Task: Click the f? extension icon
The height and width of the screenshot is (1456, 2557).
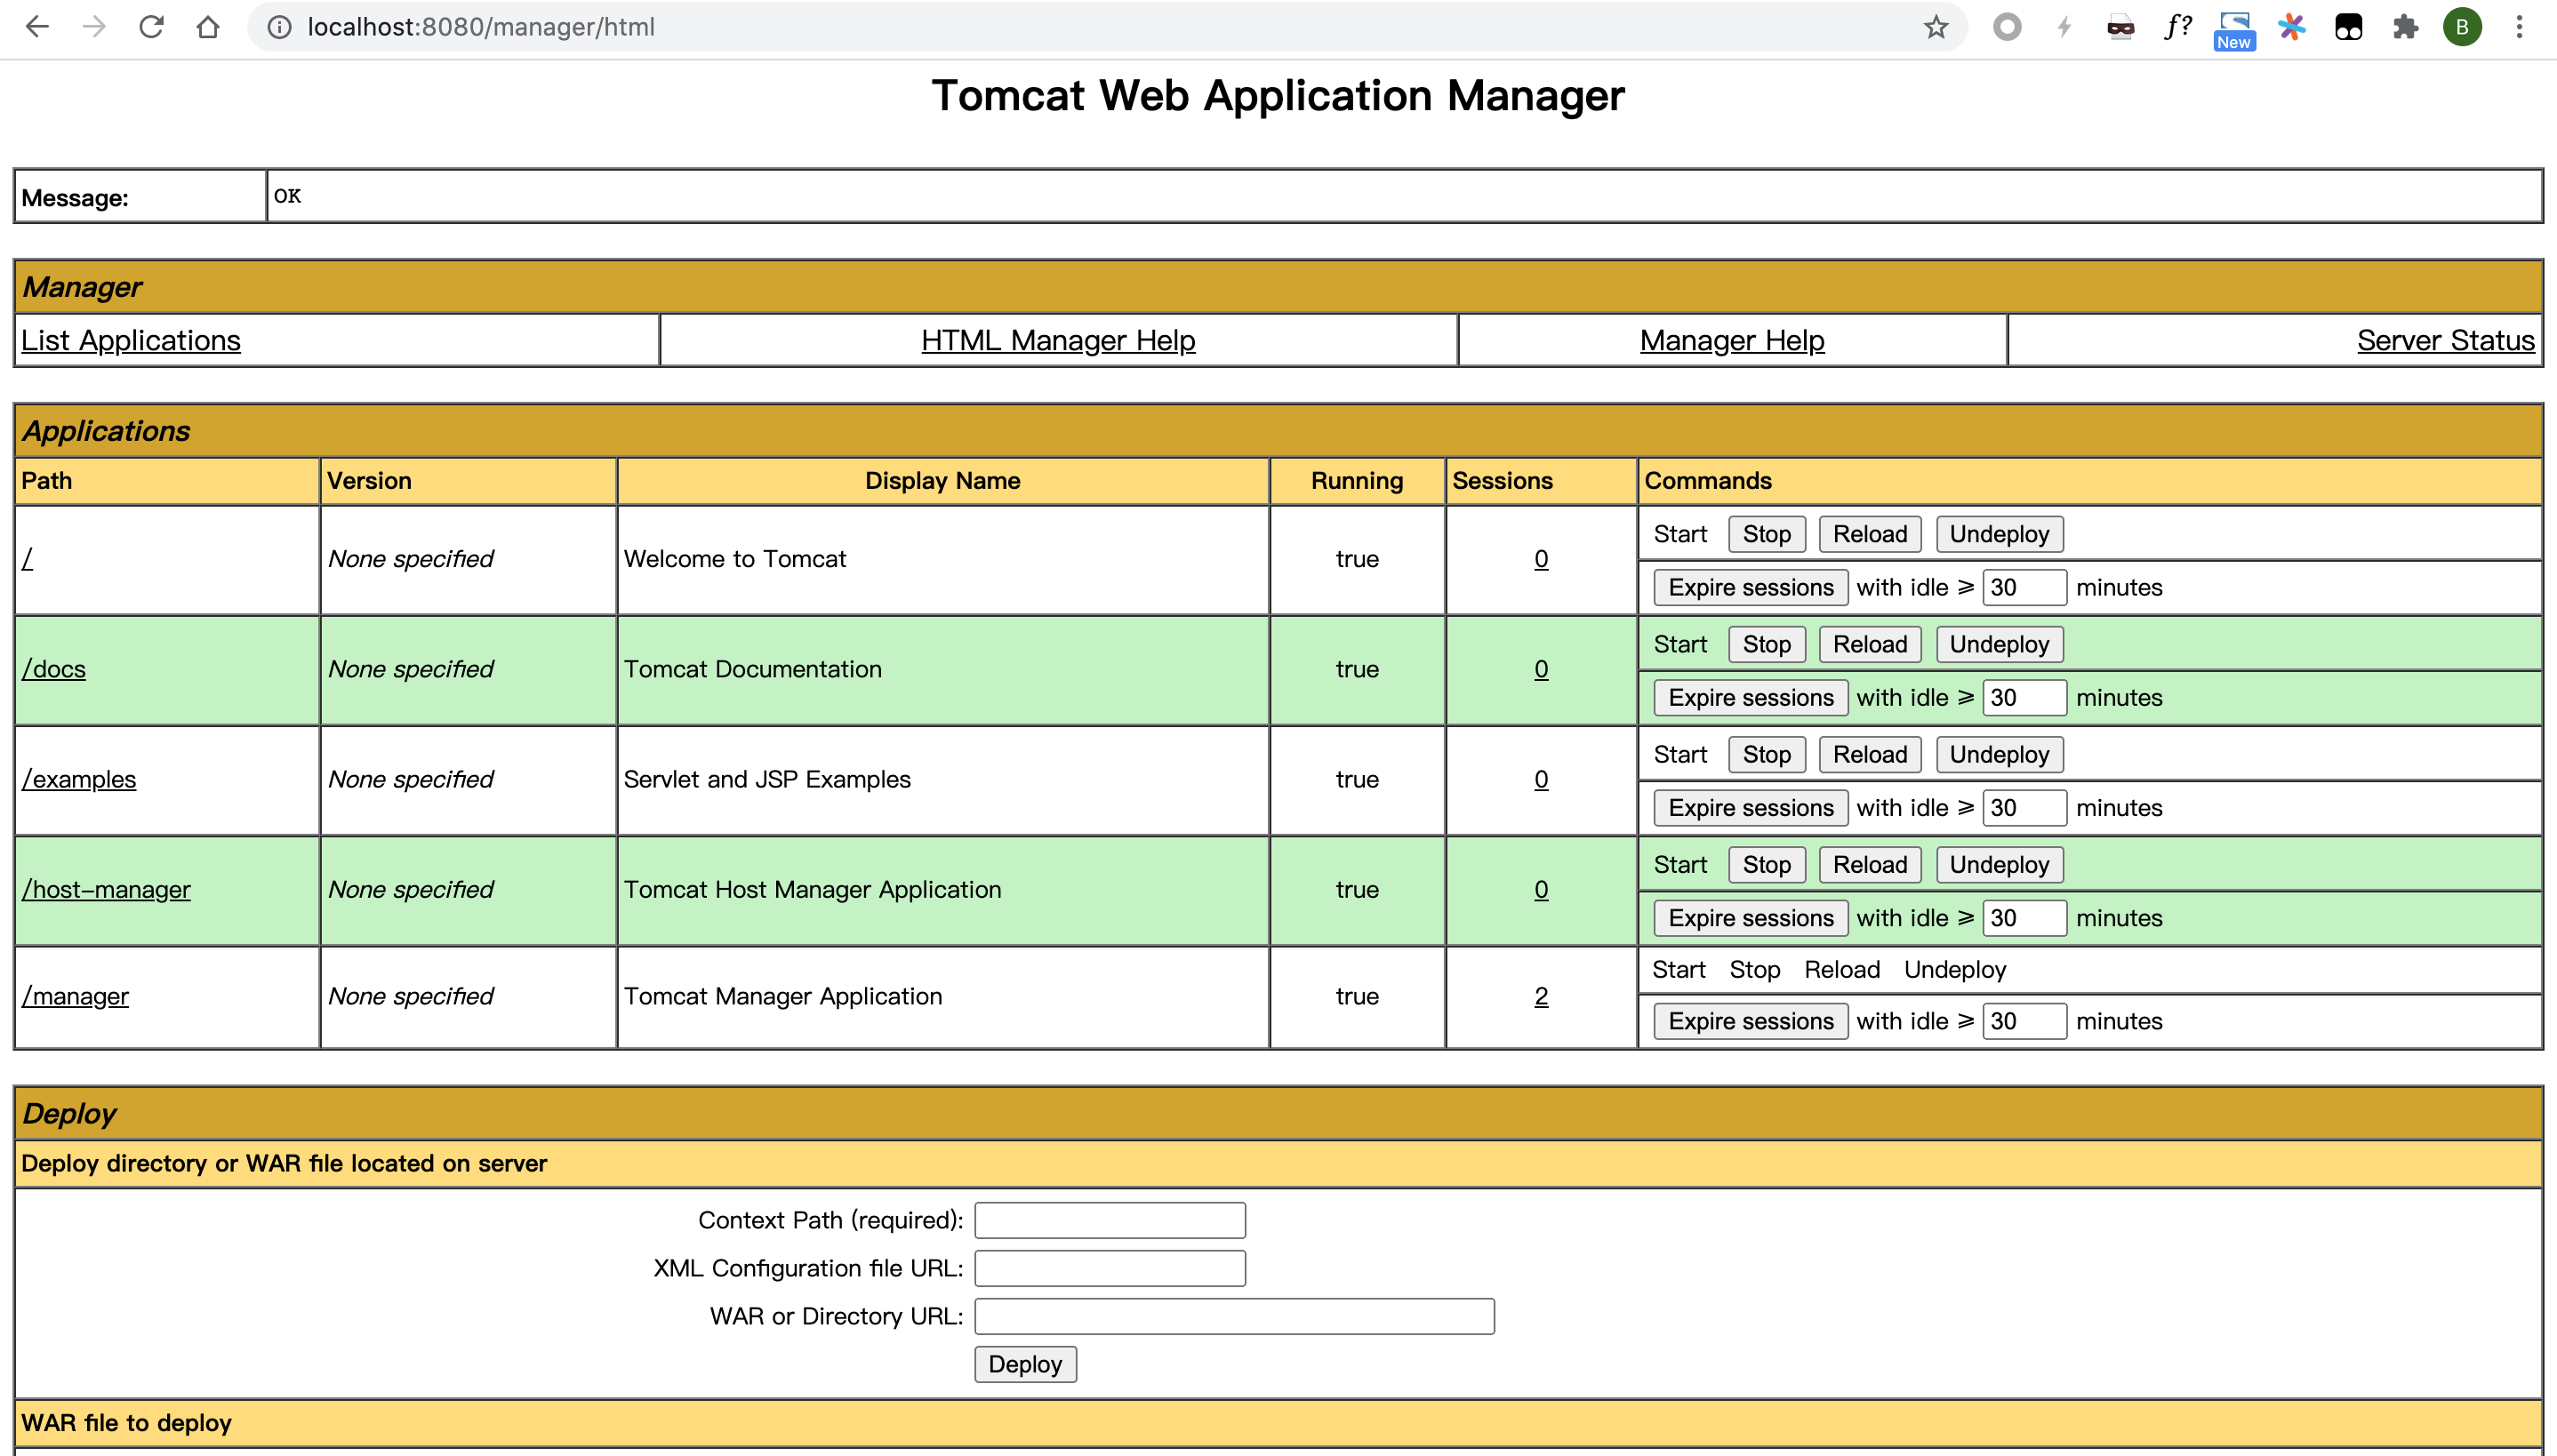Action: [x=2177, y=27]
